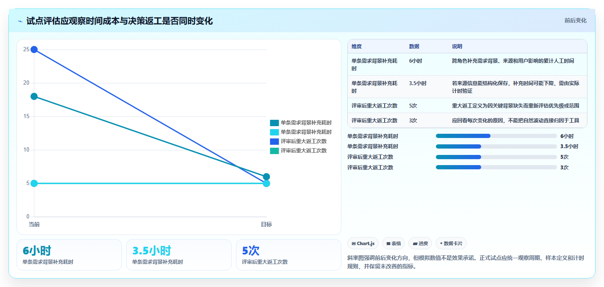Click the 5次 value beside its progress bar
Image resolution: width=604 pixels, height=287 pixels.
coord(564,157)
